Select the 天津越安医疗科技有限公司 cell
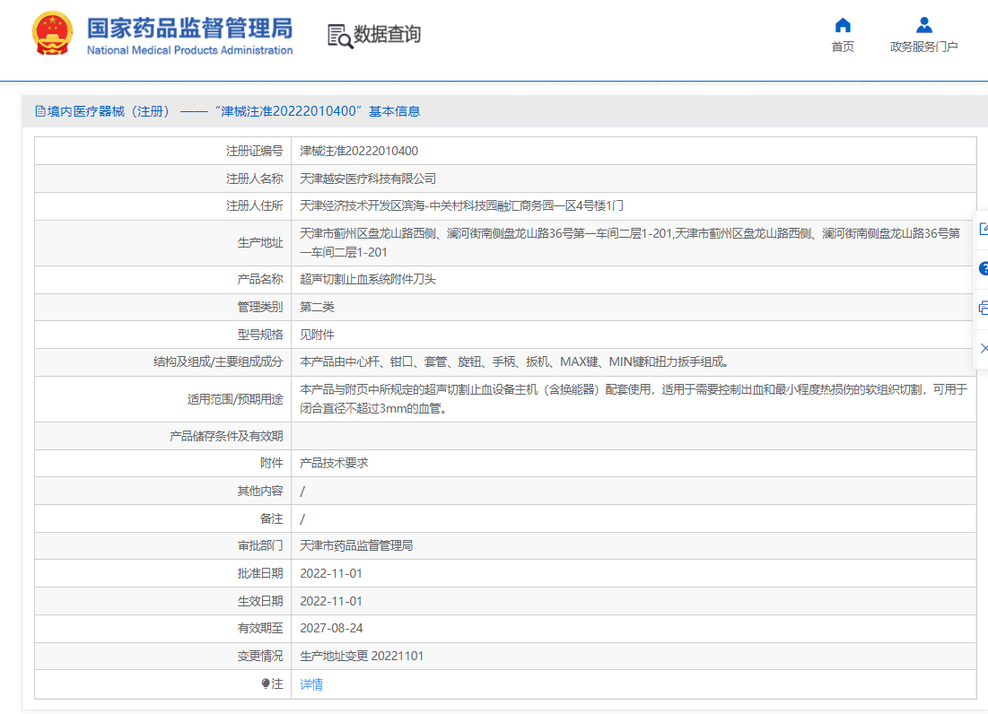 coord(368,178)
